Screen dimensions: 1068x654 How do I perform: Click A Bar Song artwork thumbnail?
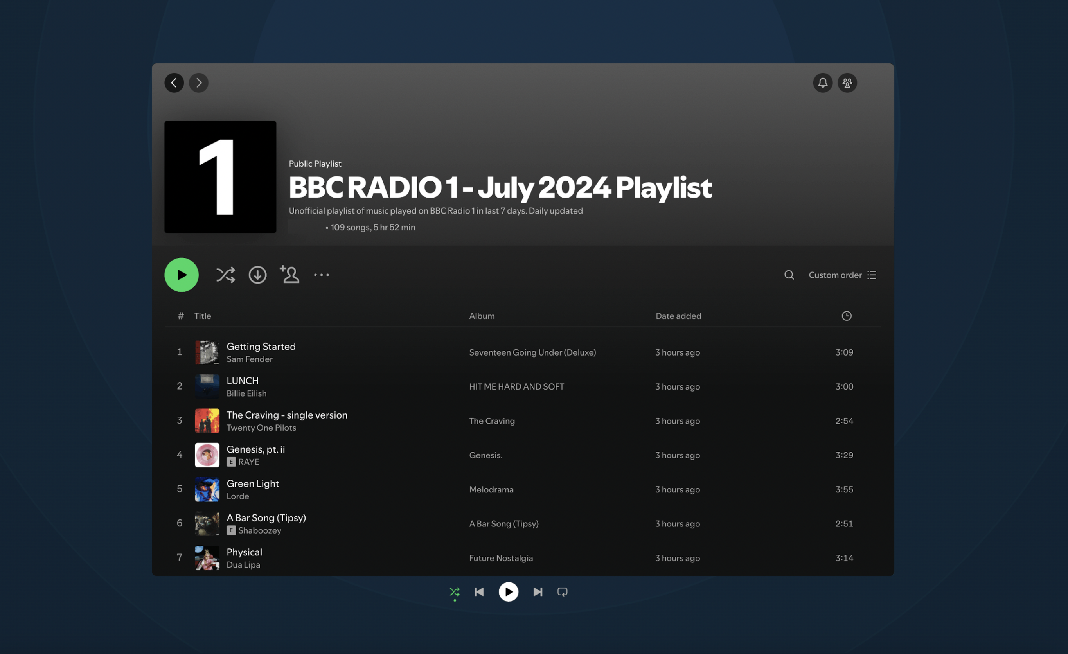coord(207,523)
